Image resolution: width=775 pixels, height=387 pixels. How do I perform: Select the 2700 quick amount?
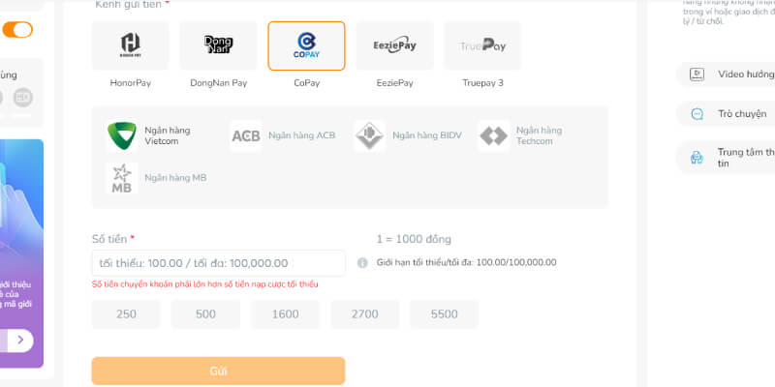(x=365, y=313)
